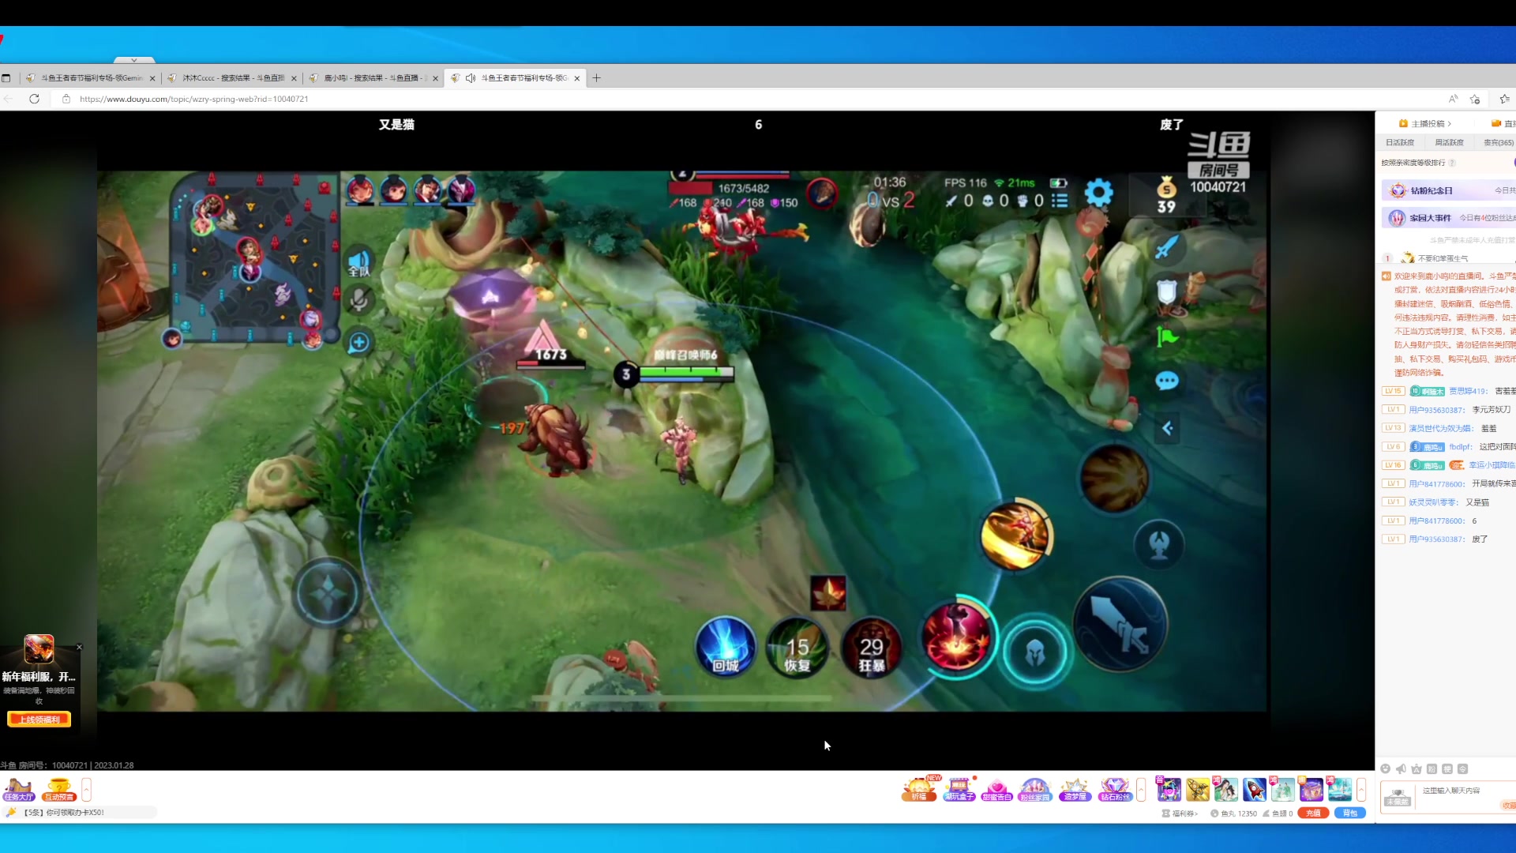
Task: Switch to 鹿小鸣 search results tab
Action: pyautogui.click(x=373, y=78)
